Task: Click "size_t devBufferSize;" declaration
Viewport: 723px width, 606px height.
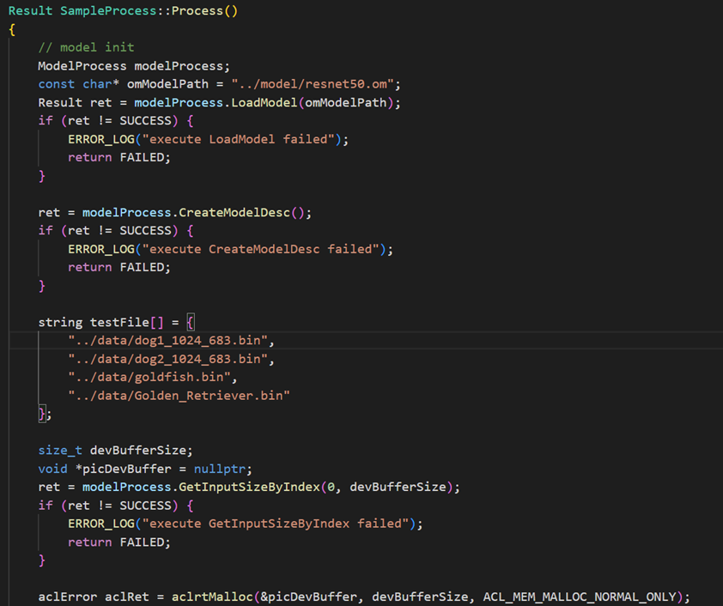Action: (115, 451)
